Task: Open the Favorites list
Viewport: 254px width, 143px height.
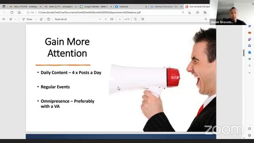Action: click(198, 12)
